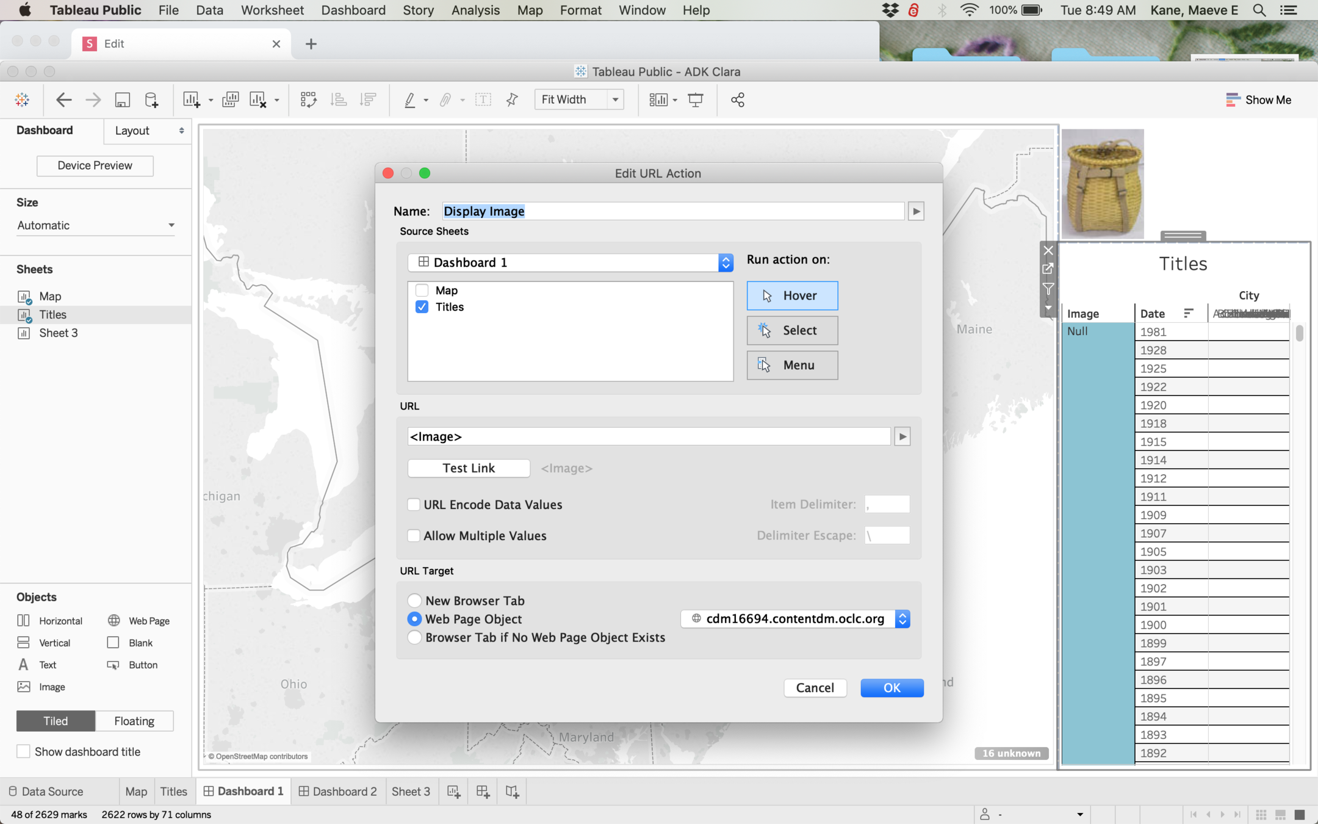The width and height of the screenshot is (1318, 824).
Task: Open the Analysis menu
Action: 475,10
